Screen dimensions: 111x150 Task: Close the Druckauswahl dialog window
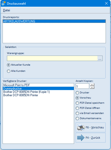click(x=106, y=3)
